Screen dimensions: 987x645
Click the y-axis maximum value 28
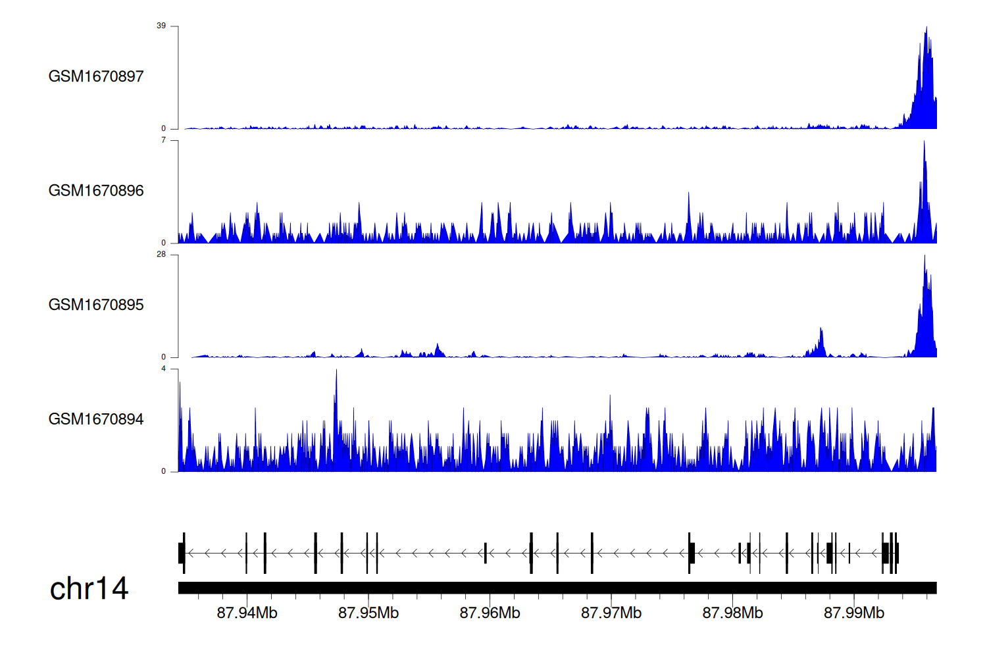click(161, 254)
